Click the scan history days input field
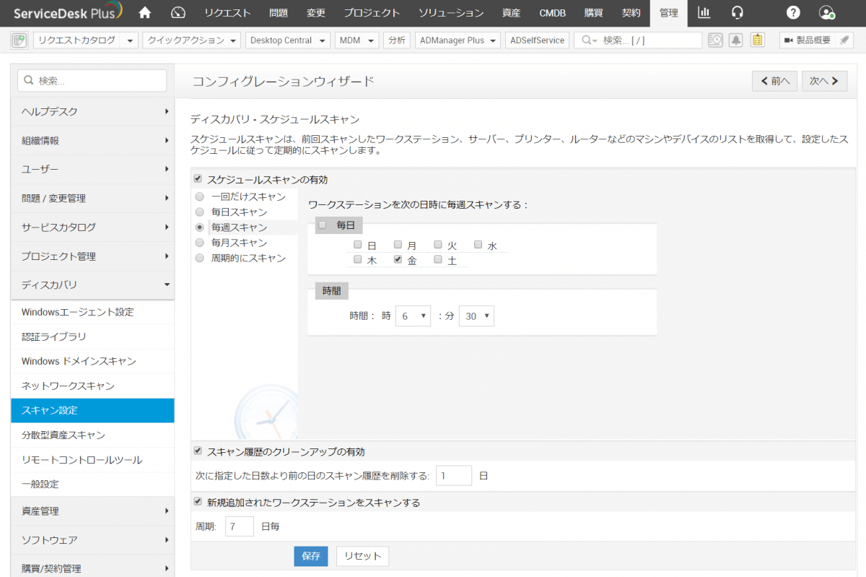 (x=453, y=476)
